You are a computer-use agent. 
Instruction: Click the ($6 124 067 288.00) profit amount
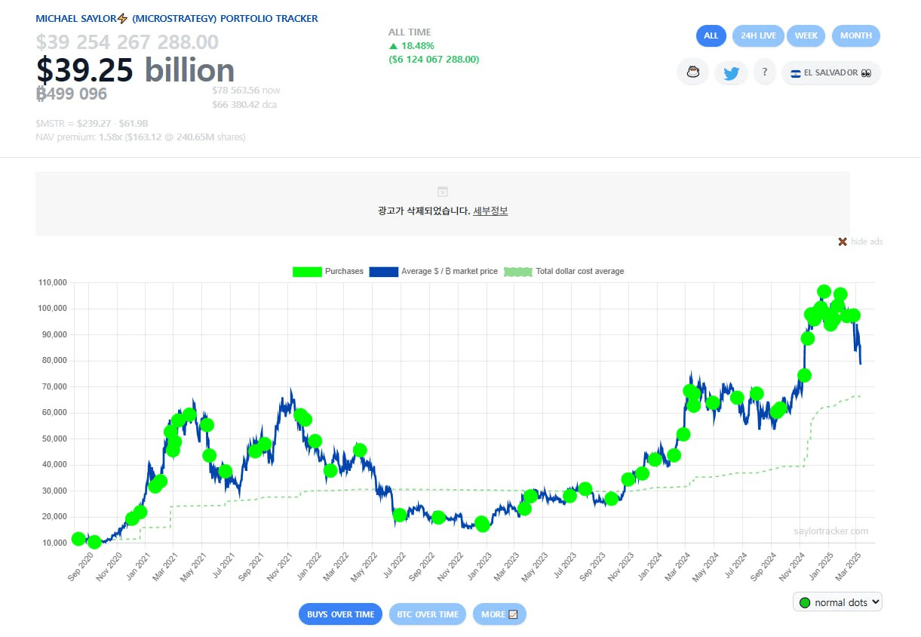click(x=434, y=60)
